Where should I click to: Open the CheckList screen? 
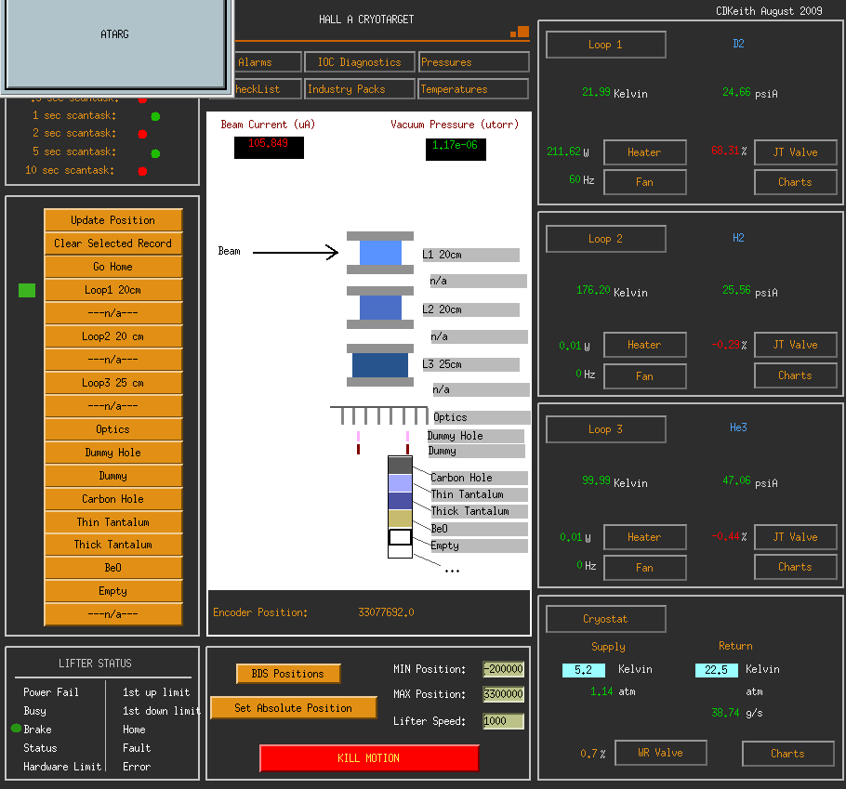(268, 89)
